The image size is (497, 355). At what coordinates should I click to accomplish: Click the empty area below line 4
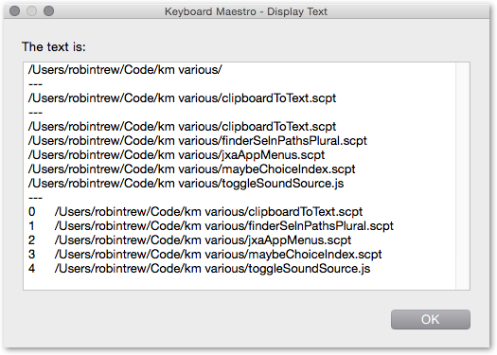click(240, 282)
